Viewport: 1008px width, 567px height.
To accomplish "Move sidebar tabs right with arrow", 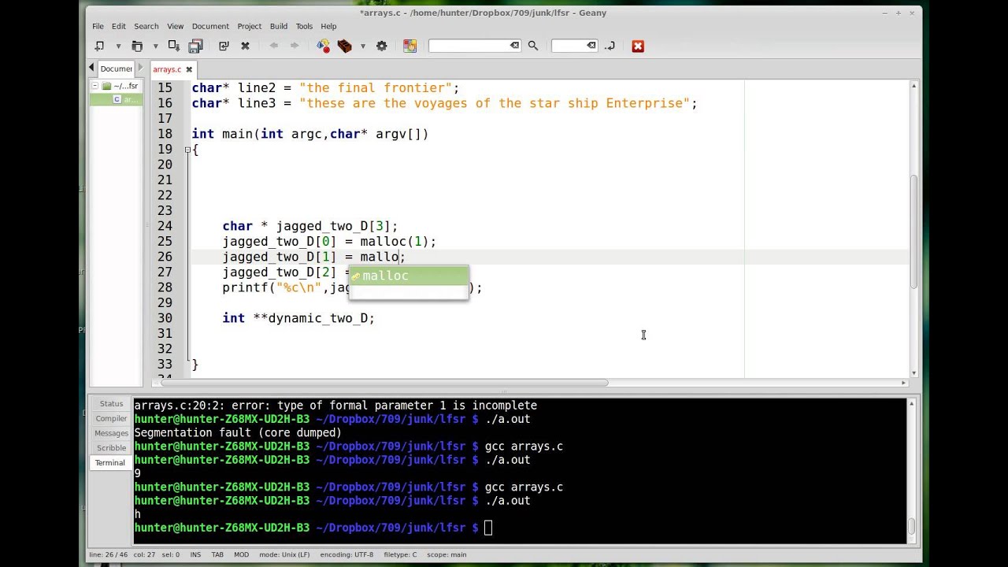I will (x=141, y=69).
